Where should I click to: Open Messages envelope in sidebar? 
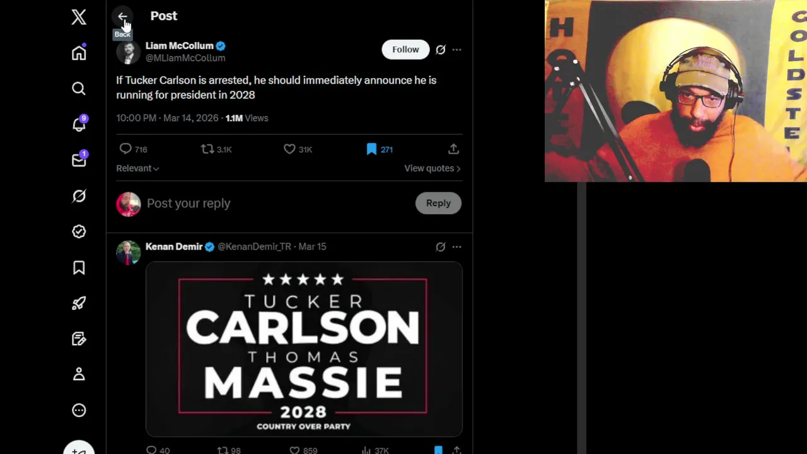point(79,160)
